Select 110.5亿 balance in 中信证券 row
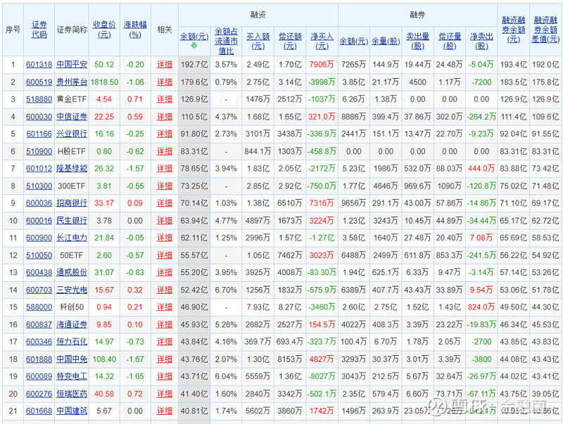Image resolution: width=563 pixels, height=424 pixels. 194,117
